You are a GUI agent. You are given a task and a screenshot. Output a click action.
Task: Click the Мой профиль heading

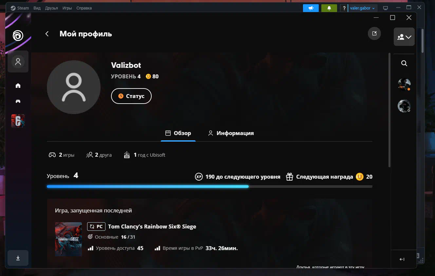[x=86, y=34]
